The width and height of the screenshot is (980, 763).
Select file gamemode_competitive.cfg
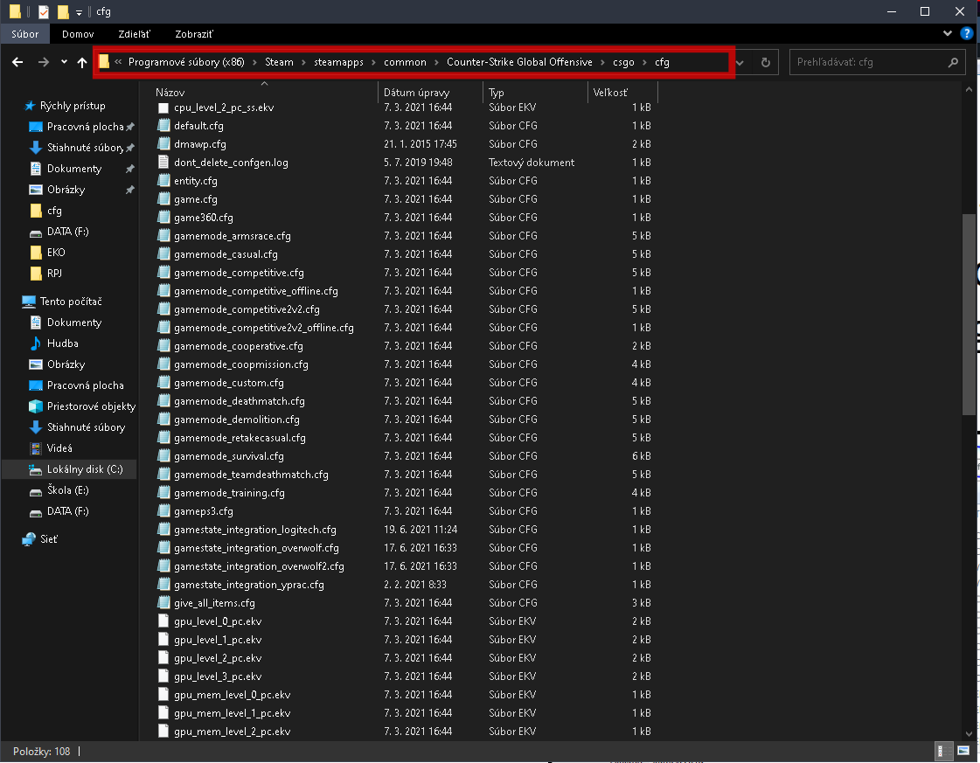click(239, 273)
